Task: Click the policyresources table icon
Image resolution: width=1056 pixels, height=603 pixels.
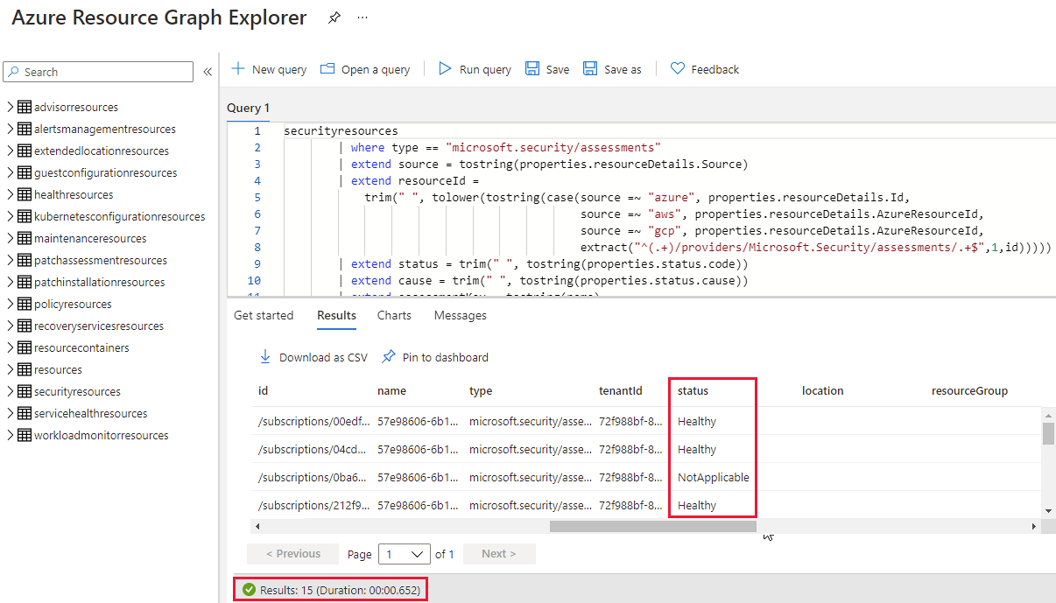Action: 25,304
